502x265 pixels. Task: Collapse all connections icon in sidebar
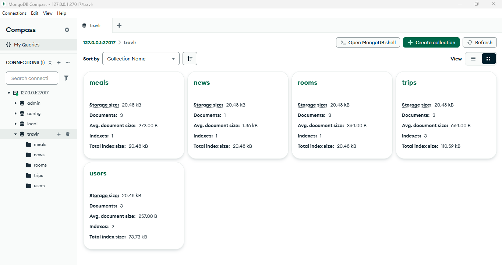50,63
